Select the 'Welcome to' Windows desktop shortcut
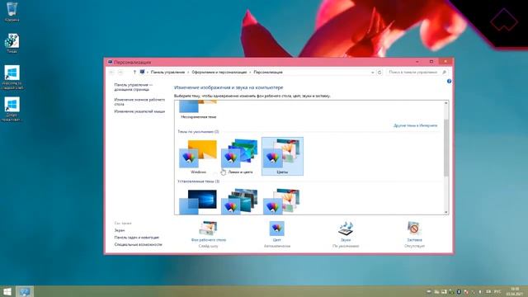This screenshot has width=528, height=297. [x=12, y=78]
